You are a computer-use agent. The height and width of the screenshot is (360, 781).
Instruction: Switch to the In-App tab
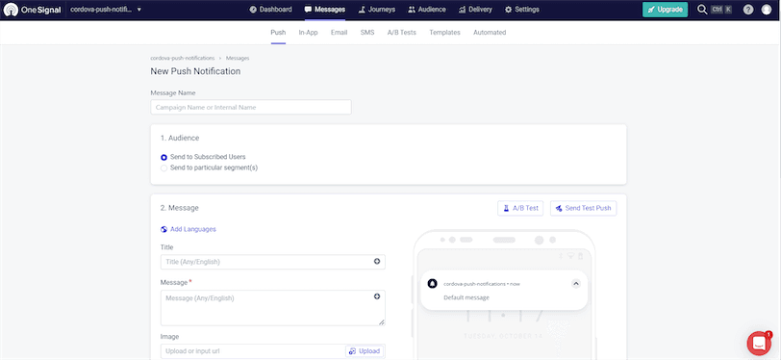coord(309,33)
